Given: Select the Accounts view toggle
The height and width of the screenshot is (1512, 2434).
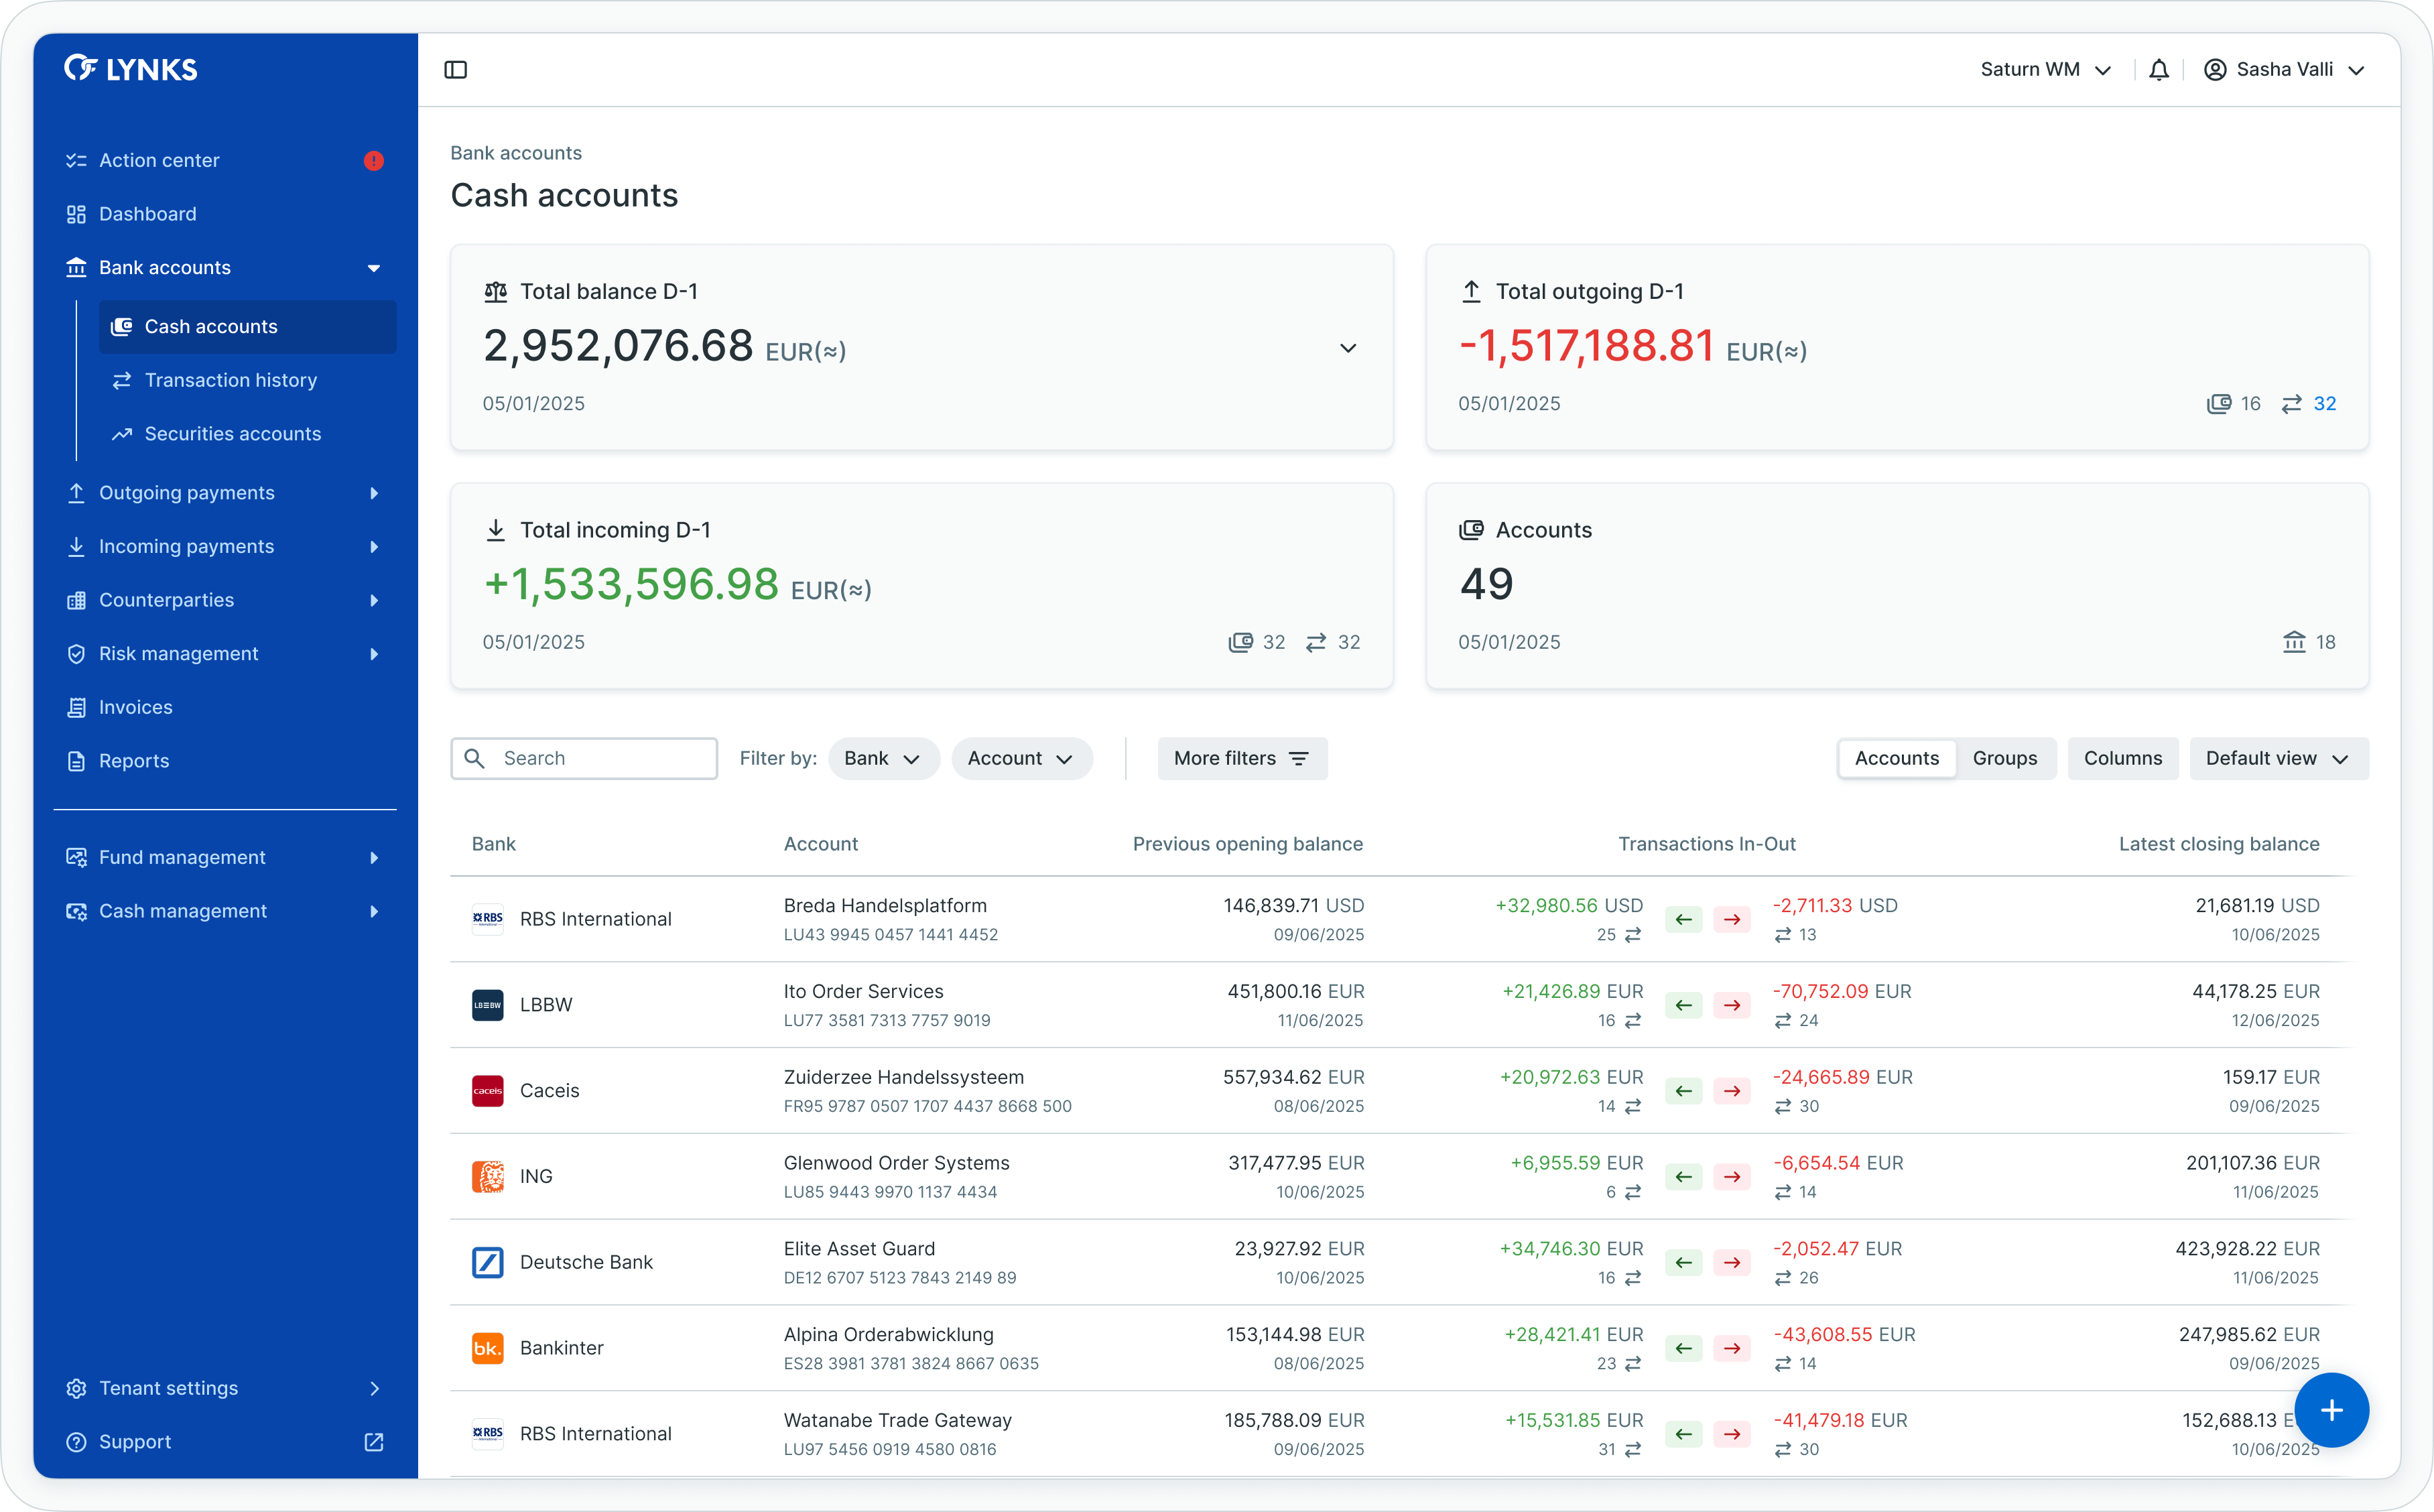Looking at the screenshot, I should (x=1897, y=758).
